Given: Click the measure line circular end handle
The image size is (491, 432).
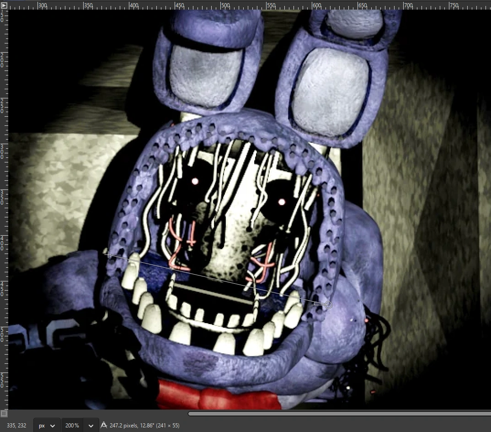Looking at the screenshot, I should [x=328, y=305].
